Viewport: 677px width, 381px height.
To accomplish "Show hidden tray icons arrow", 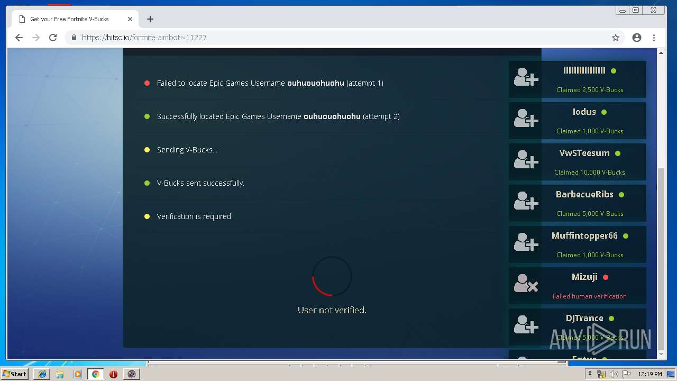I will tap(590, 374).
